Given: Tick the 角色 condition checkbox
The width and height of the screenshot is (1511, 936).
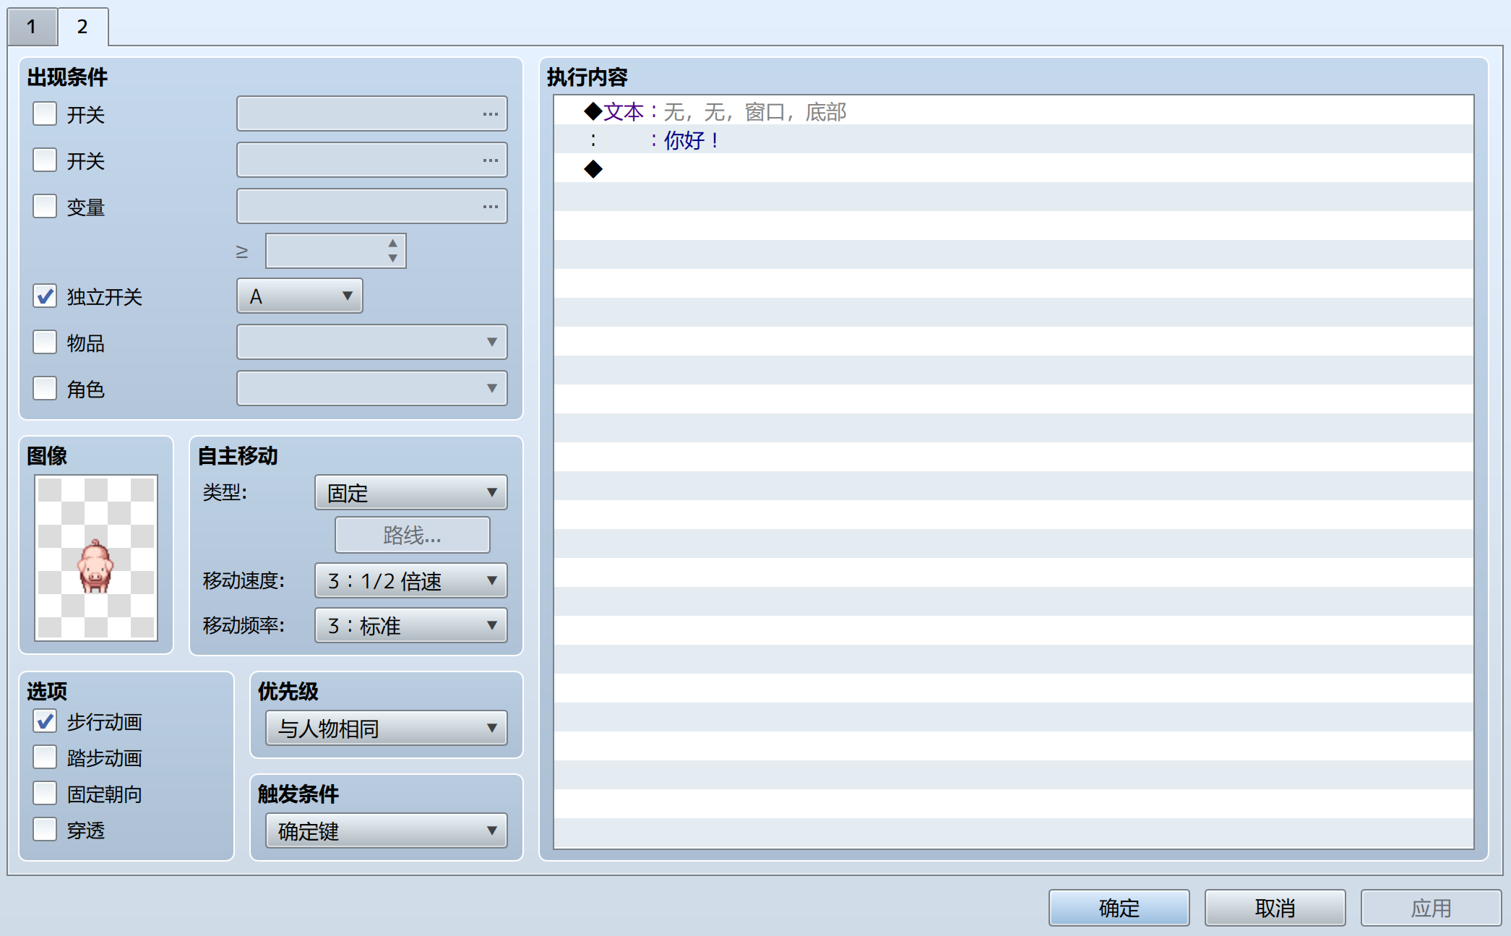Looking at the screenshot, I should [x=45, y=388].
